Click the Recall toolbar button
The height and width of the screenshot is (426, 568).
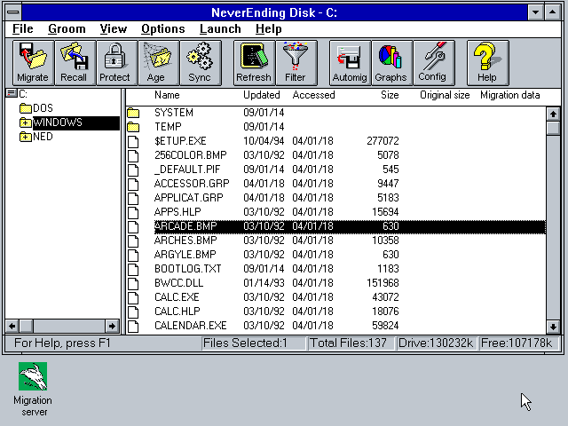click(75, 63)
